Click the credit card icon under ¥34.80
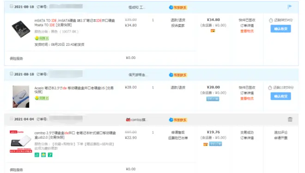Viewport: 305px width, 173px height. 213,31
